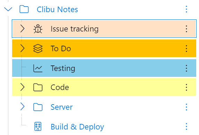The height and width of the screenshot is (135, 199).
Task: Open the Code three-dot menu
Action: (x=186, y=87)
